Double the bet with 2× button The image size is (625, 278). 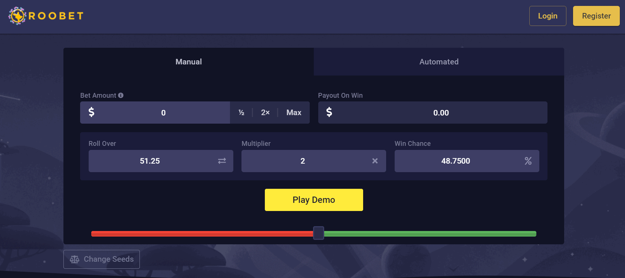[x=265, y=113]
